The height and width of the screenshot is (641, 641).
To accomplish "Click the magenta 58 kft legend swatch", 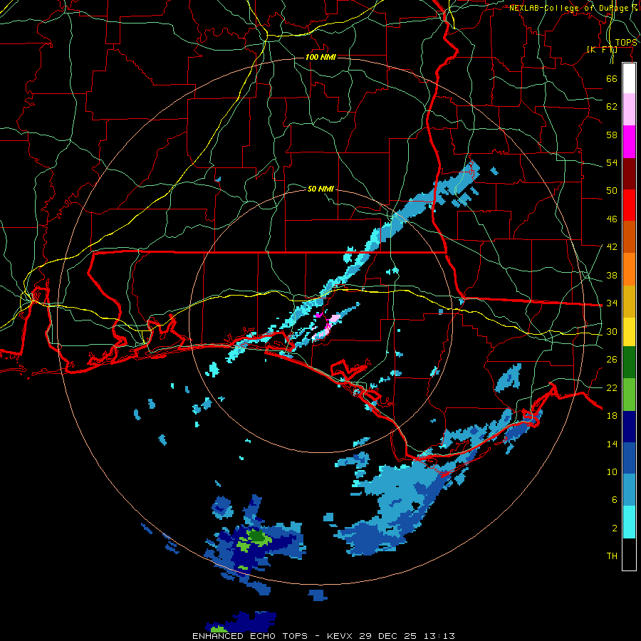I will (629, 142).
